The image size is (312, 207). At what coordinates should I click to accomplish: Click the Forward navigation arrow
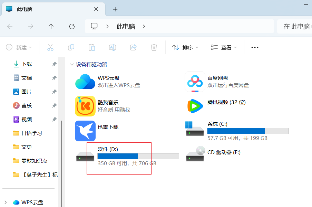pos(30,26)
